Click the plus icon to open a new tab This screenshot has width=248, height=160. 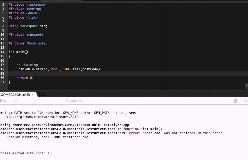click(x=41, y=94)
